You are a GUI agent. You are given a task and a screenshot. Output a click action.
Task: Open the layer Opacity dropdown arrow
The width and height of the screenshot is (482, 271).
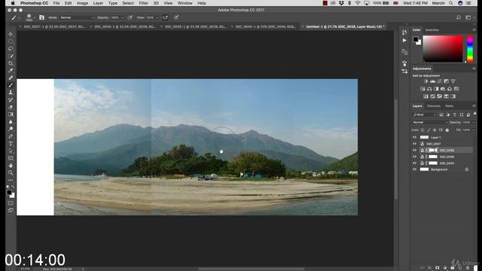474,122
